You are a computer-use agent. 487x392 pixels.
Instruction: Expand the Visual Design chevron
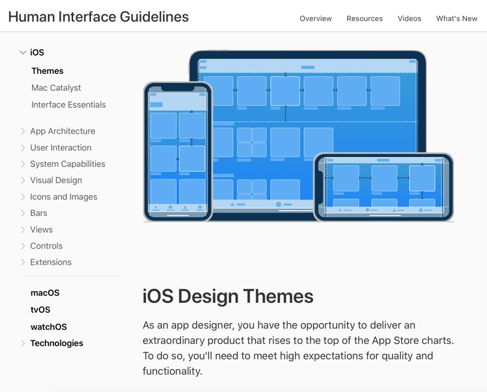[23, 181]
